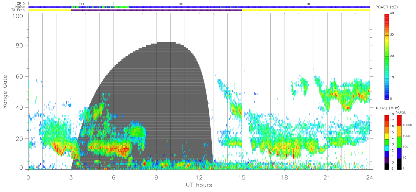Click the '20' tick on Range Gate axis
This screenshot has width=416, height=192.
[x=20, y=138]
